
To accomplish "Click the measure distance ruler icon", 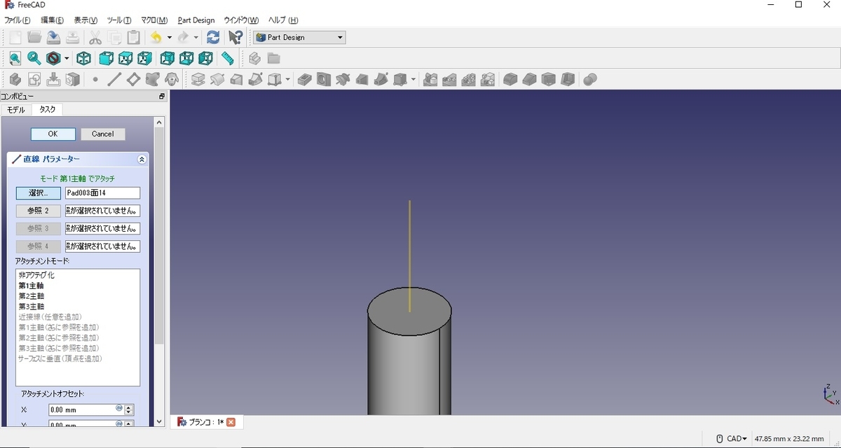I will (x=228, y=58).
